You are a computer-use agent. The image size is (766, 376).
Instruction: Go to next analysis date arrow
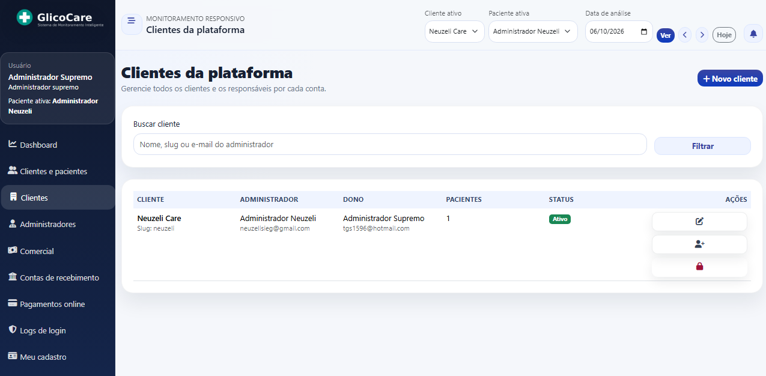(x=702, y=35)
